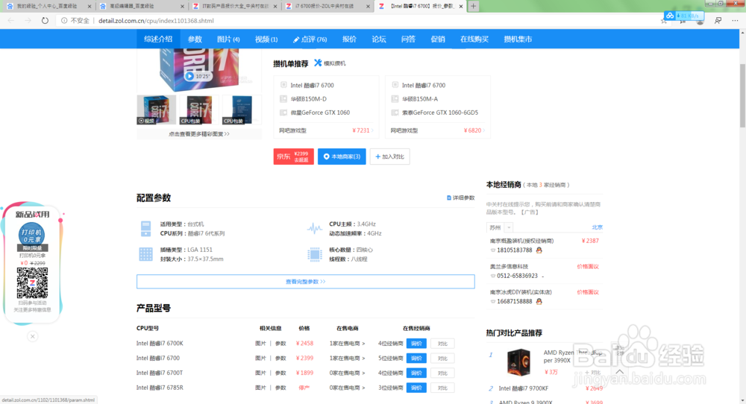Viewport: 746px width, 404px height.
Task: Click the 打印机0元享 round badge
Action: 31,234
